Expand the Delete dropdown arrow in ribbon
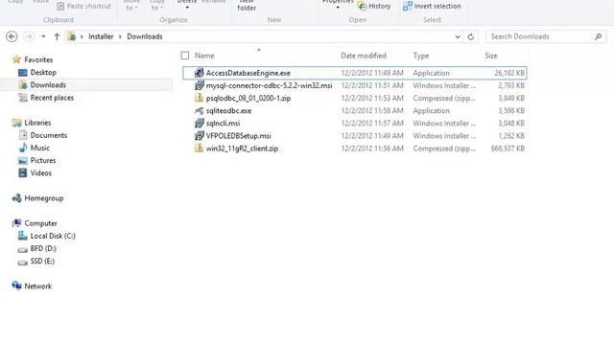 click(x=187, y=7)
